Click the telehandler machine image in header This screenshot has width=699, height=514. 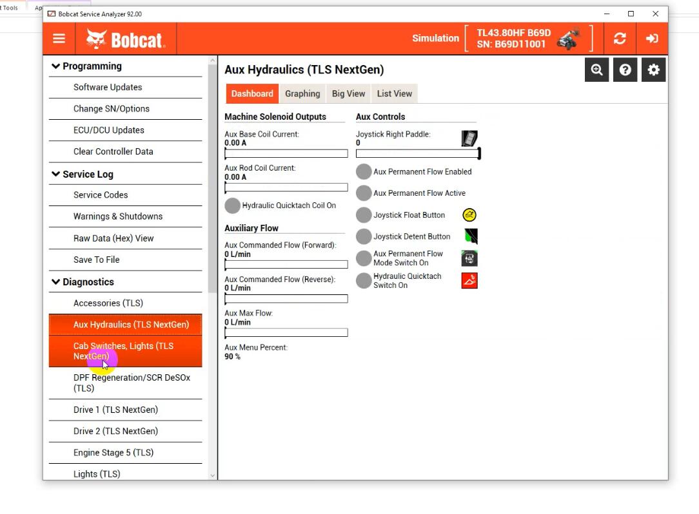[x=569, y=38]
